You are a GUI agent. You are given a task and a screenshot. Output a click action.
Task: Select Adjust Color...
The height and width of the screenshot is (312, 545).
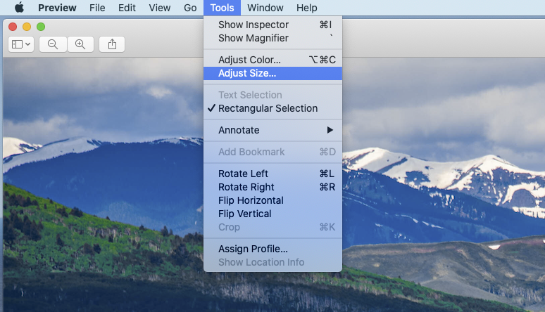[x=272, y=60]
